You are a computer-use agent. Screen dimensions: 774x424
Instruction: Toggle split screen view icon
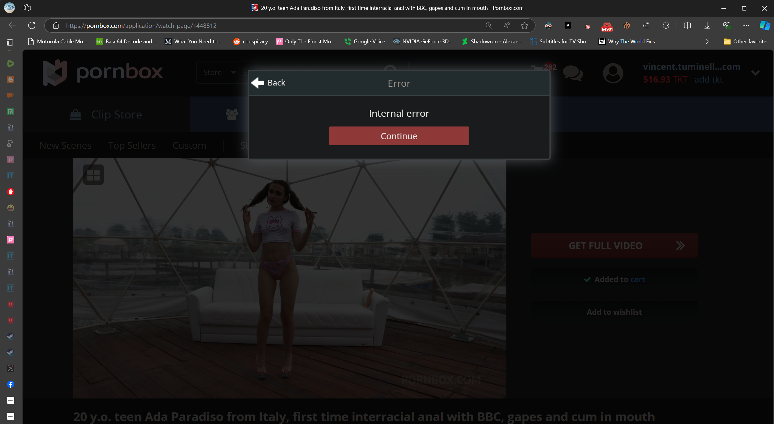[687, 26]
